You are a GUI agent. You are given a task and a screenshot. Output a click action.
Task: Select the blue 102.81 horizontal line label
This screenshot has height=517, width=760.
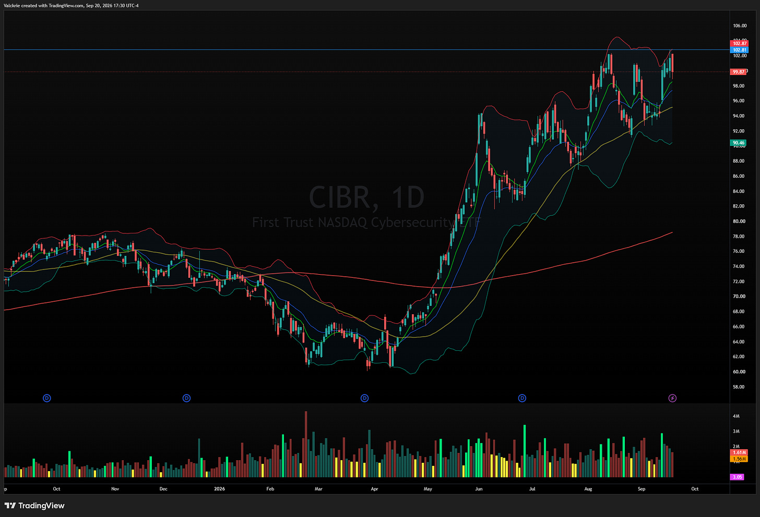(x=740, y=50)
